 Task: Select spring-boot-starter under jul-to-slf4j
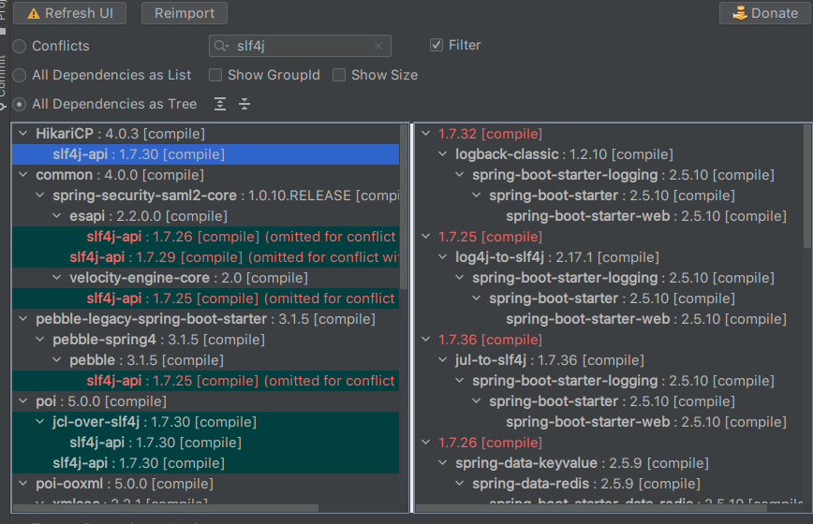tap(612, 401)
